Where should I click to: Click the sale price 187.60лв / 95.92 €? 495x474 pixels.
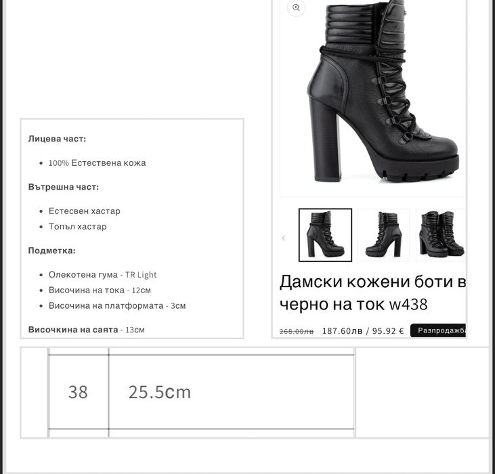363,330
